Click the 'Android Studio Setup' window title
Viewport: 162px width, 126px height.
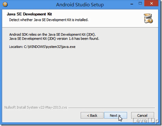80,5
